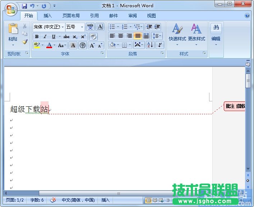Toggle Bold formatting
The height and width of the screenshot is (207, 254).
37,37
